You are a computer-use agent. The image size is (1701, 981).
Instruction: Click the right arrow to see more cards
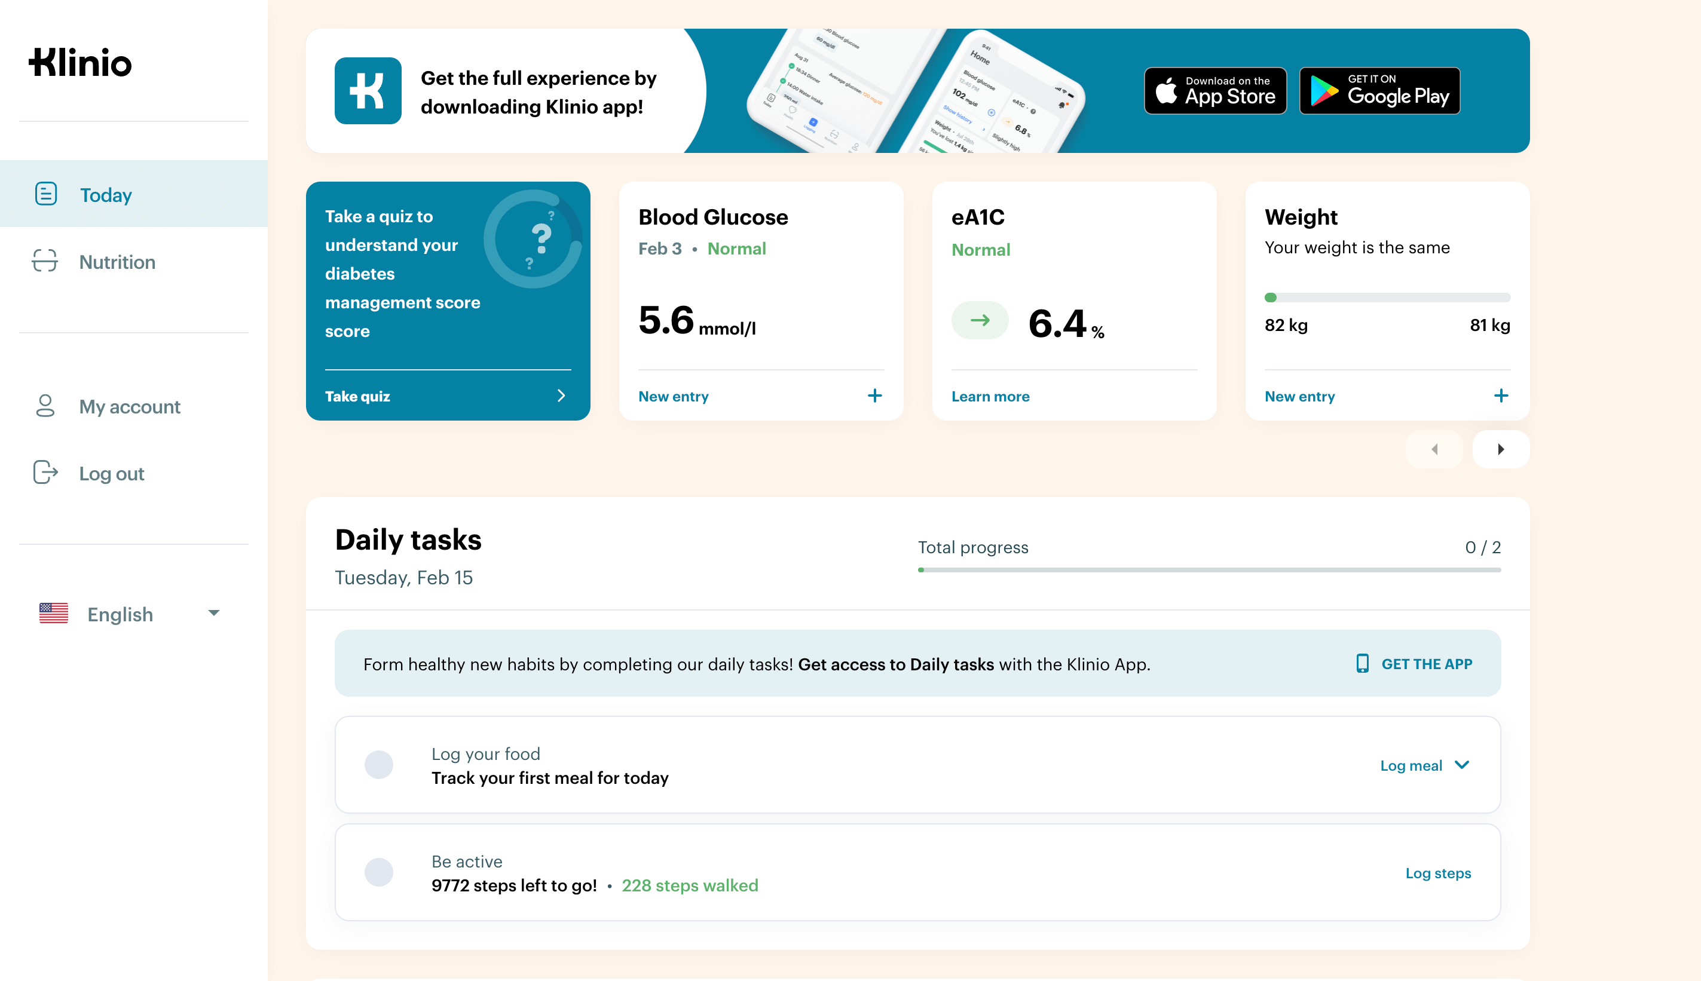click(x=1500, y=449)
